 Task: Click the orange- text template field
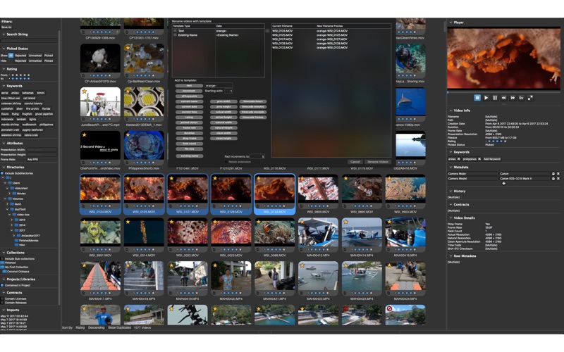click(219, 85)
